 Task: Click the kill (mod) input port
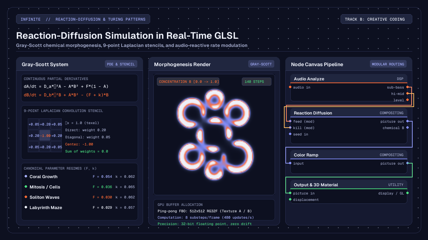click(290, 128)
